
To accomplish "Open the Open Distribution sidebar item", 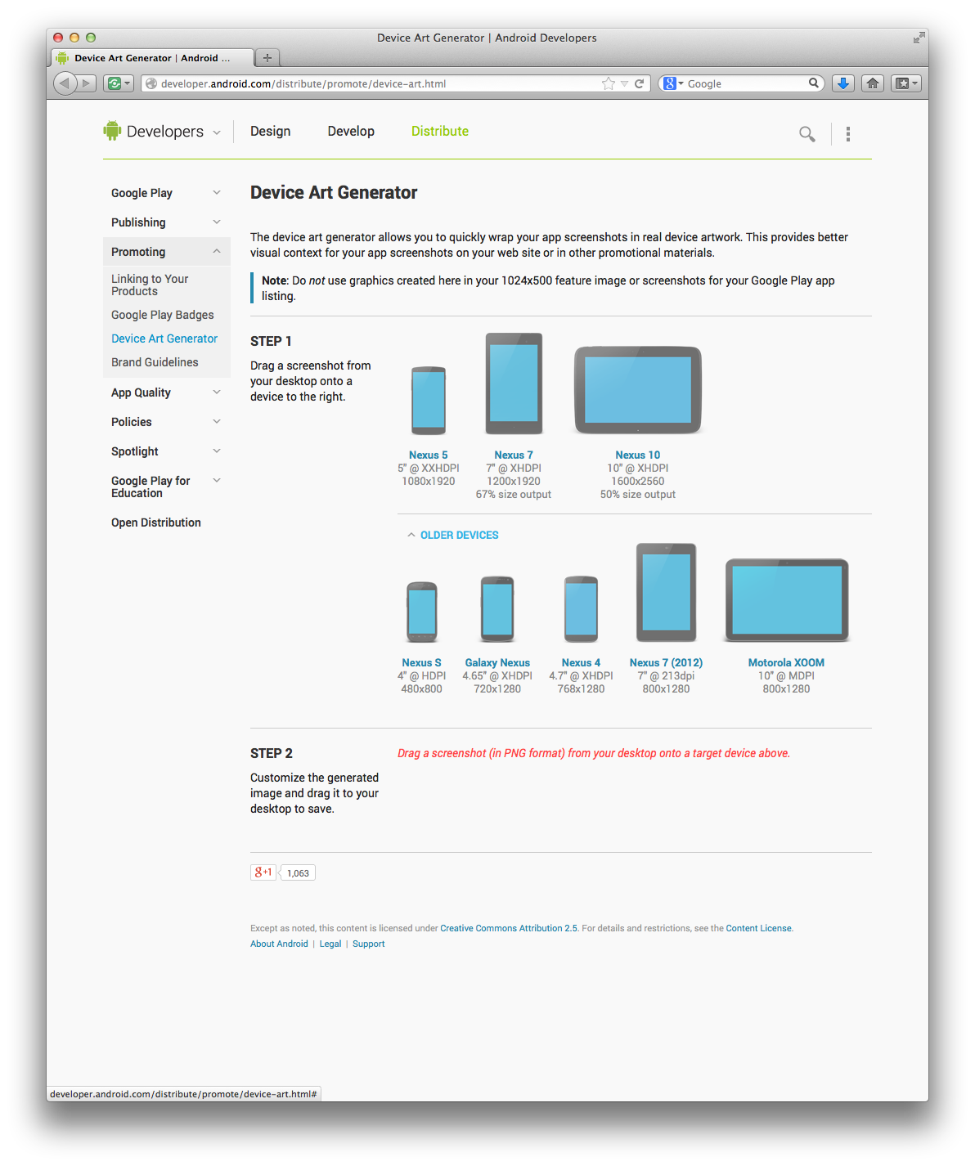I will point(156,522).
